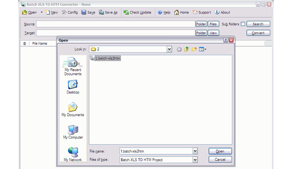Click the File name input field
This screenshot has width=293, height=169.
[x=156, y=151]
